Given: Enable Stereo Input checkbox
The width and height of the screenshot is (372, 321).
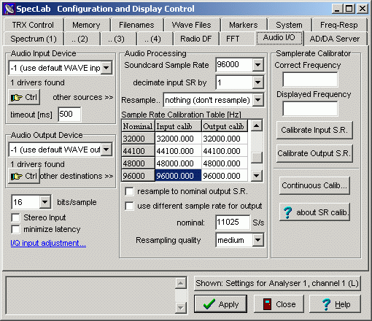Looking at the screenshot, I should tap(16, 217).
